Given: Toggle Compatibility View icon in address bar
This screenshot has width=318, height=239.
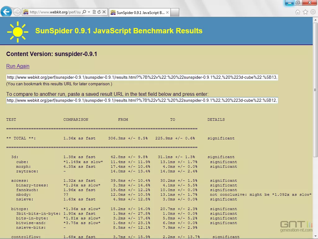Looking at the screenshot, I should [x=94, y=12].
